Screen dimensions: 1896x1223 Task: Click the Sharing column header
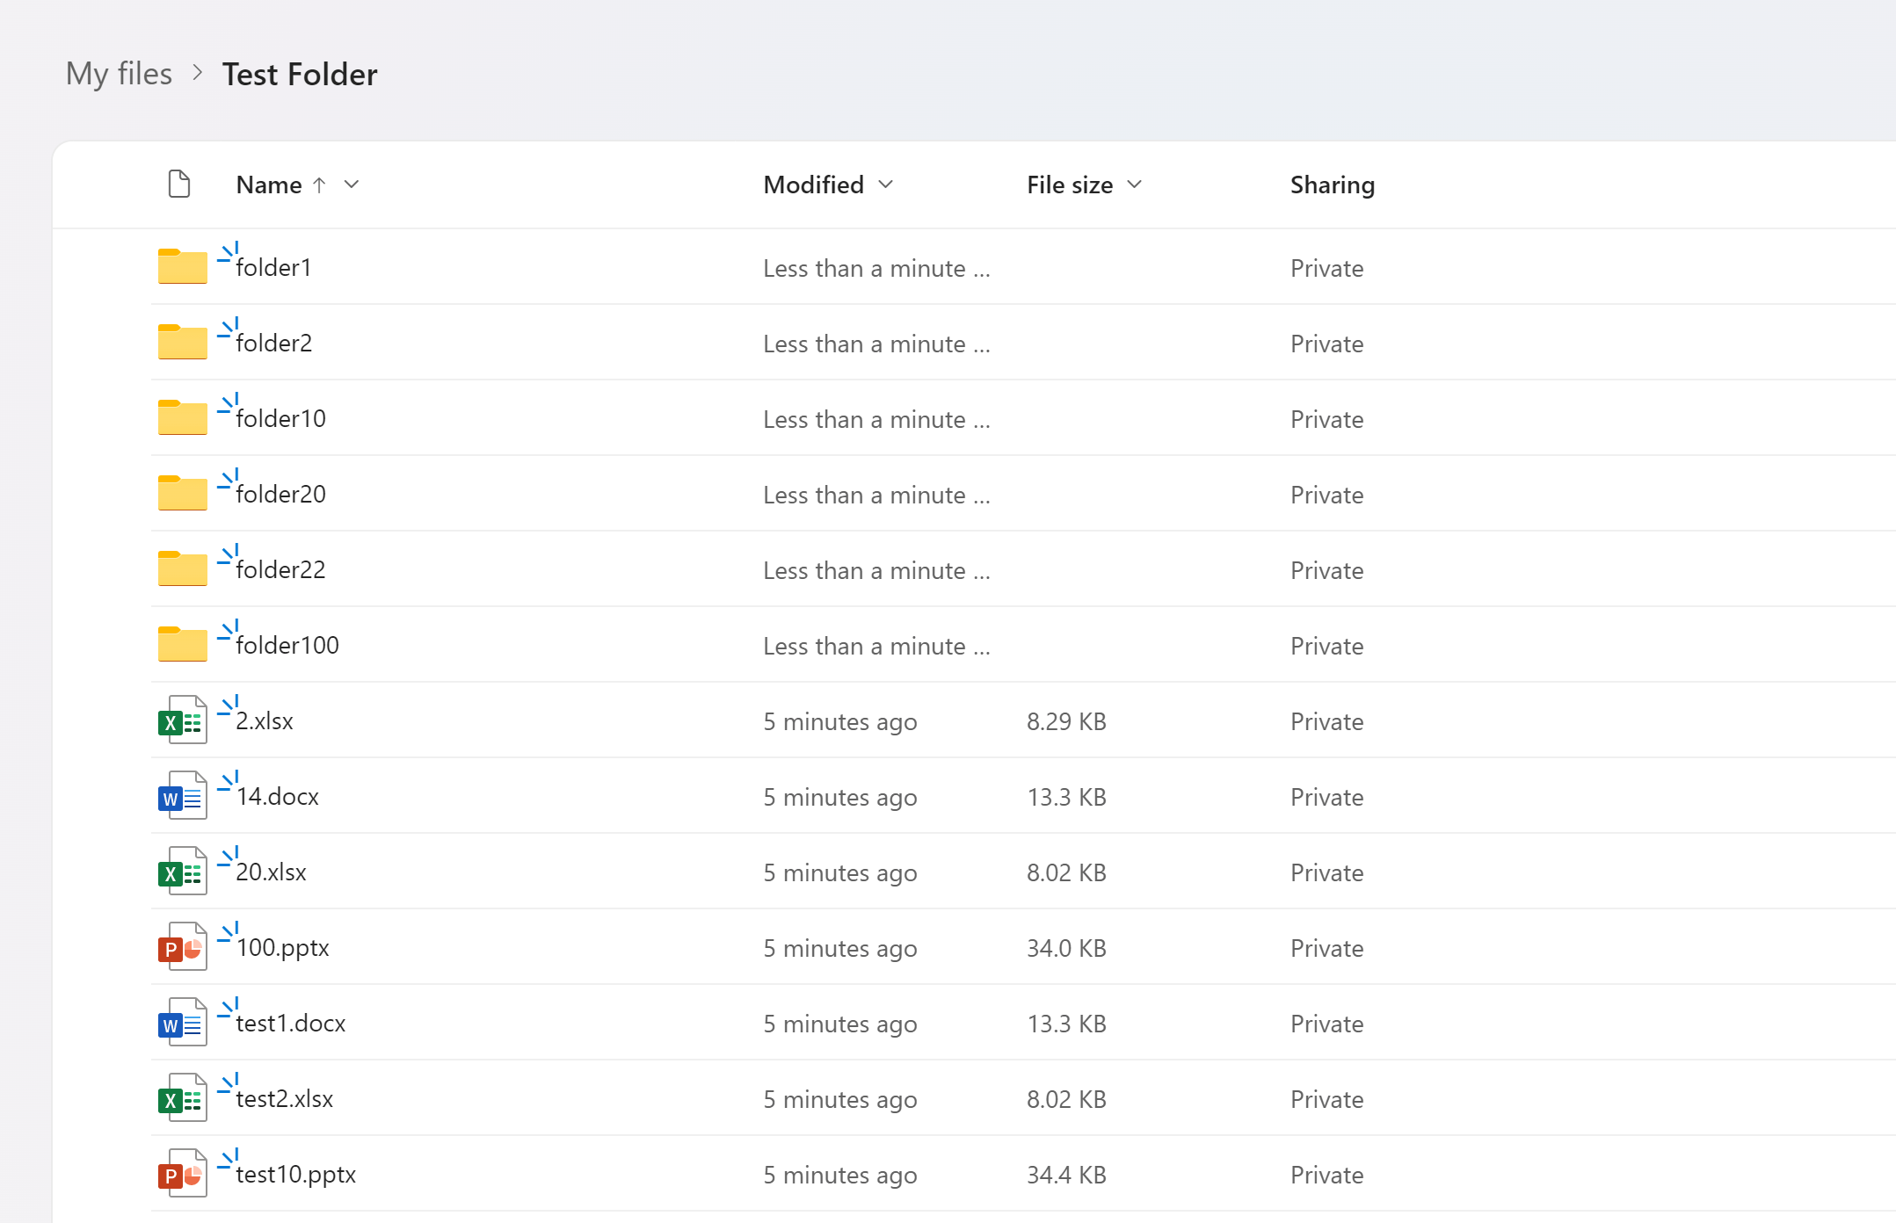(x=1332, y=185)
